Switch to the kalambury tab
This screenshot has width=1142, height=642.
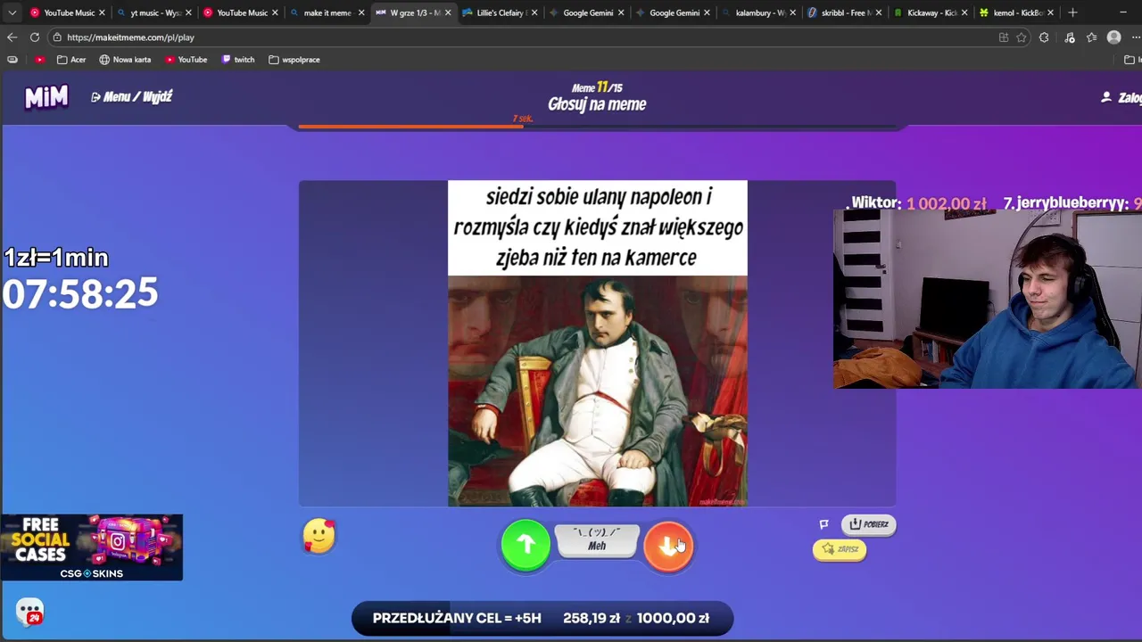[759, 12]
